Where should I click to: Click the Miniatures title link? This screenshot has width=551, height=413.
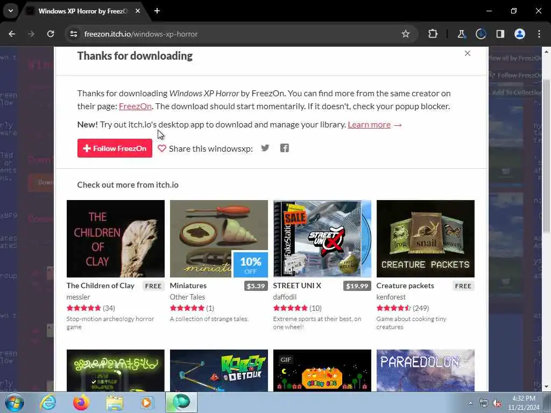click(x=188, y=286)
